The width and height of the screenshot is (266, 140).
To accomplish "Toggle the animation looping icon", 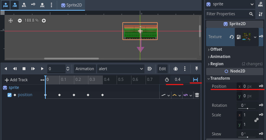I will (x=195, y=80).
